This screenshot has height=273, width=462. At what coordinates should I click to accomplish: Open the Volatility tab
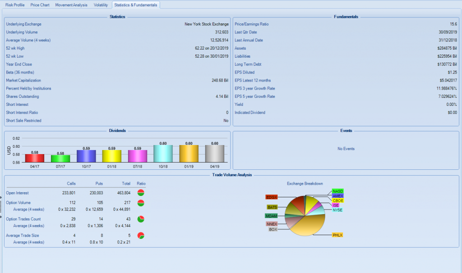[100, 5]
